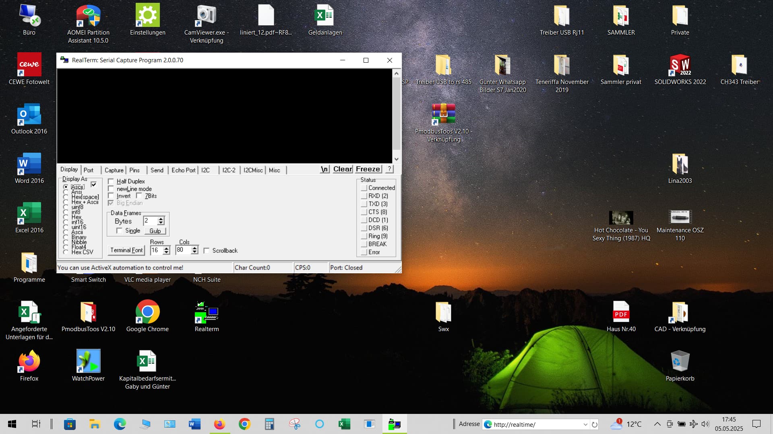Click the Gulp button
773x434 pixels.
pos(155,231)
